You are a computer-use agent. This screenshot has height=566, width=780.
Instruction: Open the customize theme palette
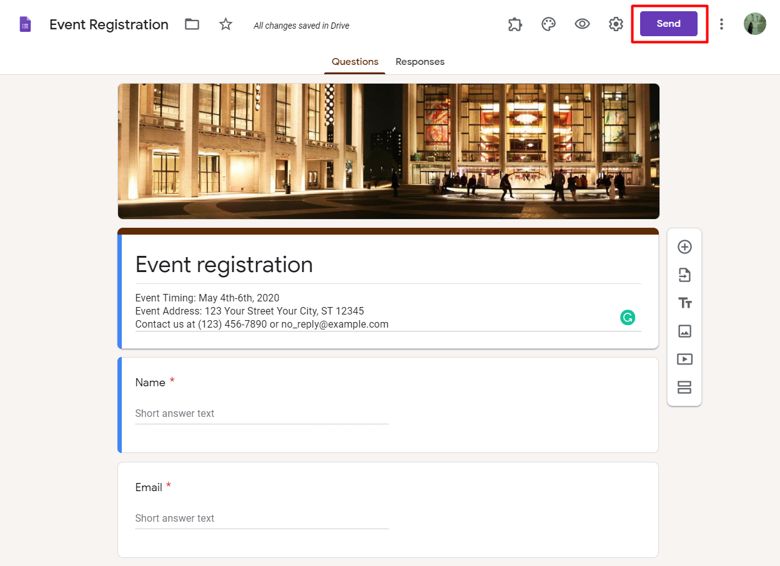(x=548, y=24)
